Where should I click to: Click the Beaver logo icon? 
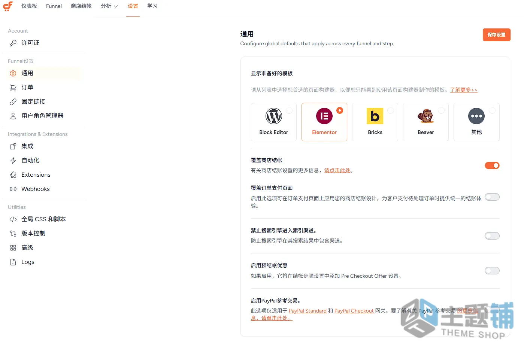pos(426,116)
